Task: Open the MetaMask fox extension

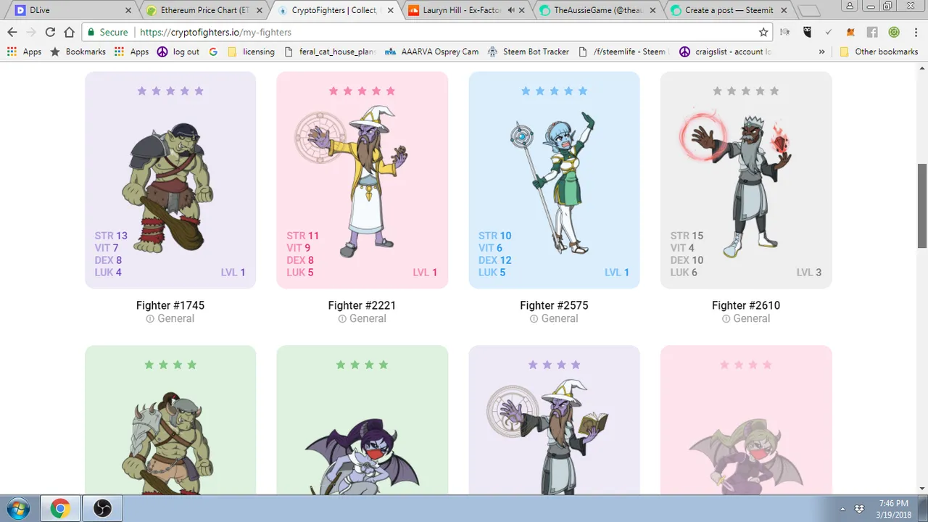Action: click(x=851, y=33)
